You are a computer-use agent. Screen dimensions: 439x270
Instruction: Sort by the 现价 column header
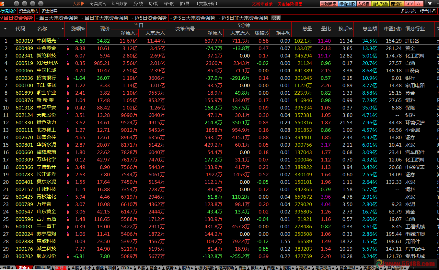(105, 29)
